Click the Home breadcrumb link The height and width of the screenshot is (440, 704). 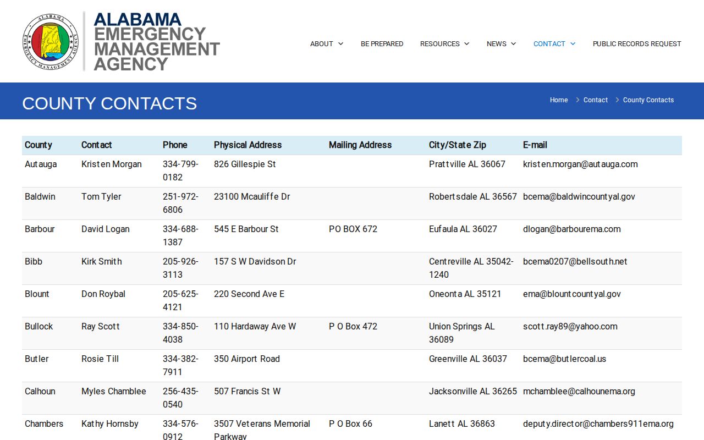coord(559,100)
